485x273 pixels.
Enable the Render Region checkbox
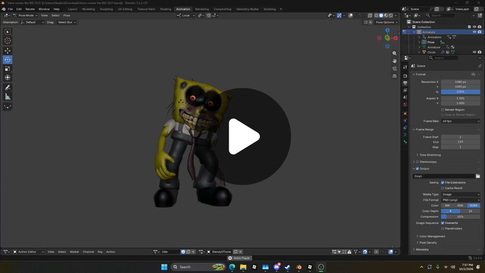[x=443, y=110]
